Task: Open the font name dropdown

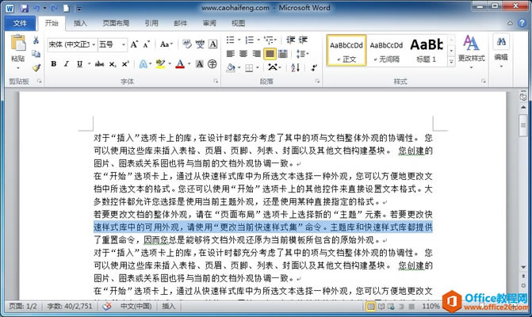Action: [x=94, y=44]
